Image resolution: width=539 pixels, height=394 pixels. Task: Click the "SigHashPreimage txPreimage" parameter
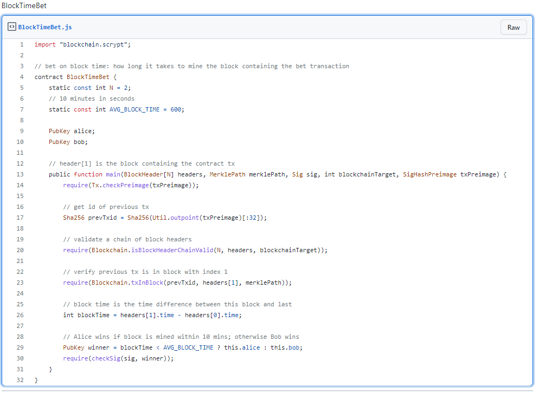(x=450, y=174)
